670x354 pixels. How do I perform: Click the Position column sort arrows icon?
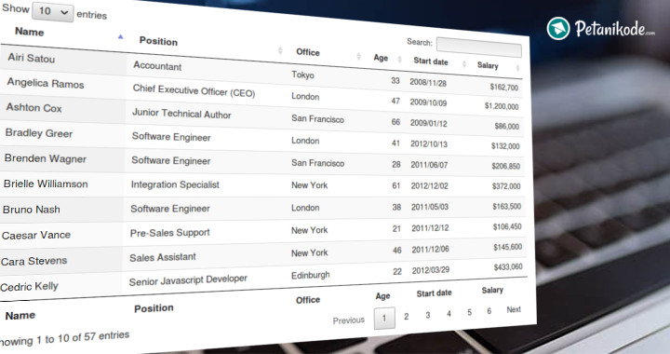coord(280,50)
